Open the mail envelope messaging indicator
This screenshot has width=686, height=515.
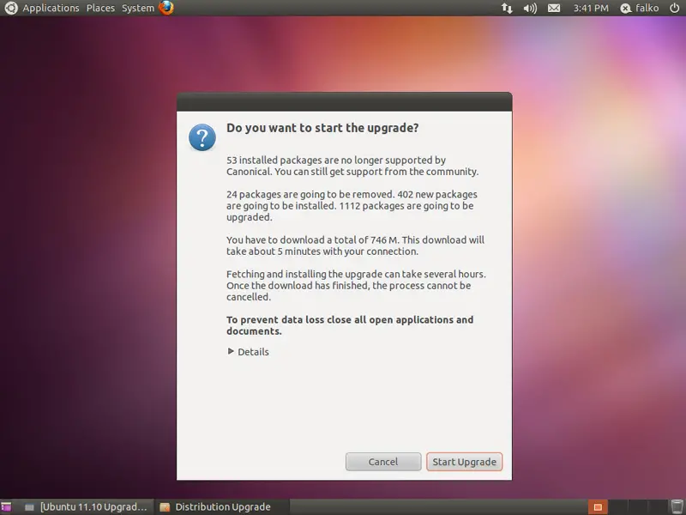click(554, 8)
